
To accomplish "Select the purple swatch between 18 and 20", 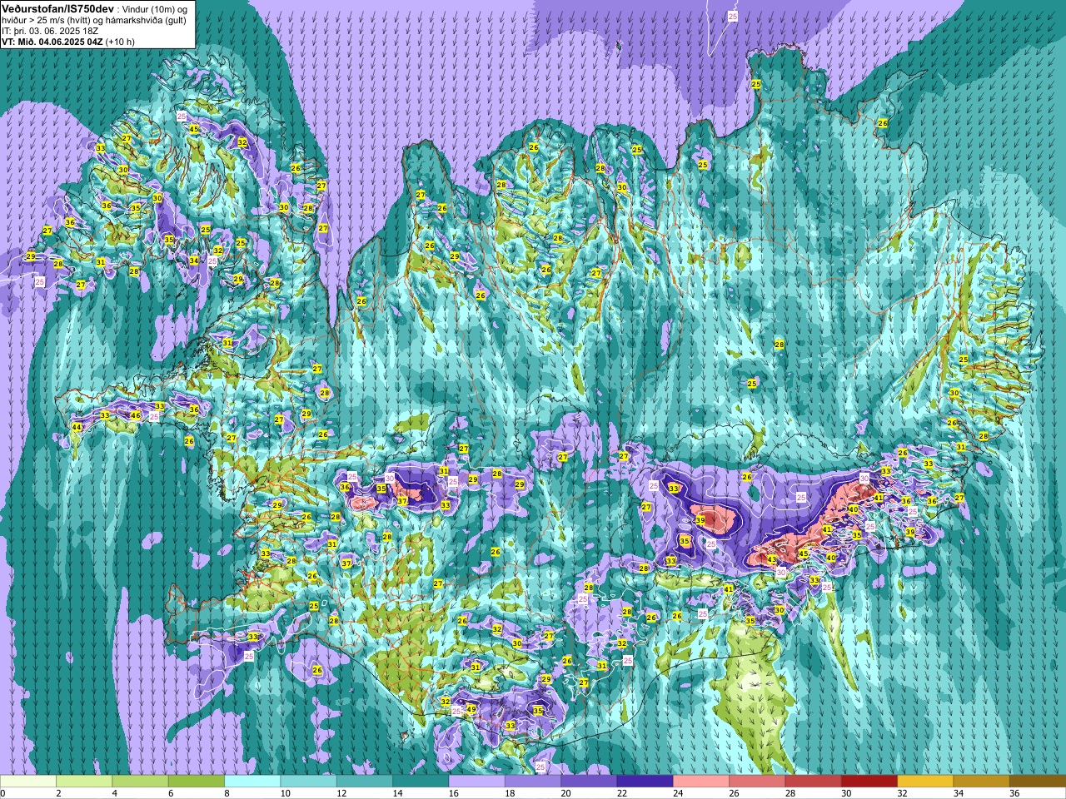I will pos(533,782).
